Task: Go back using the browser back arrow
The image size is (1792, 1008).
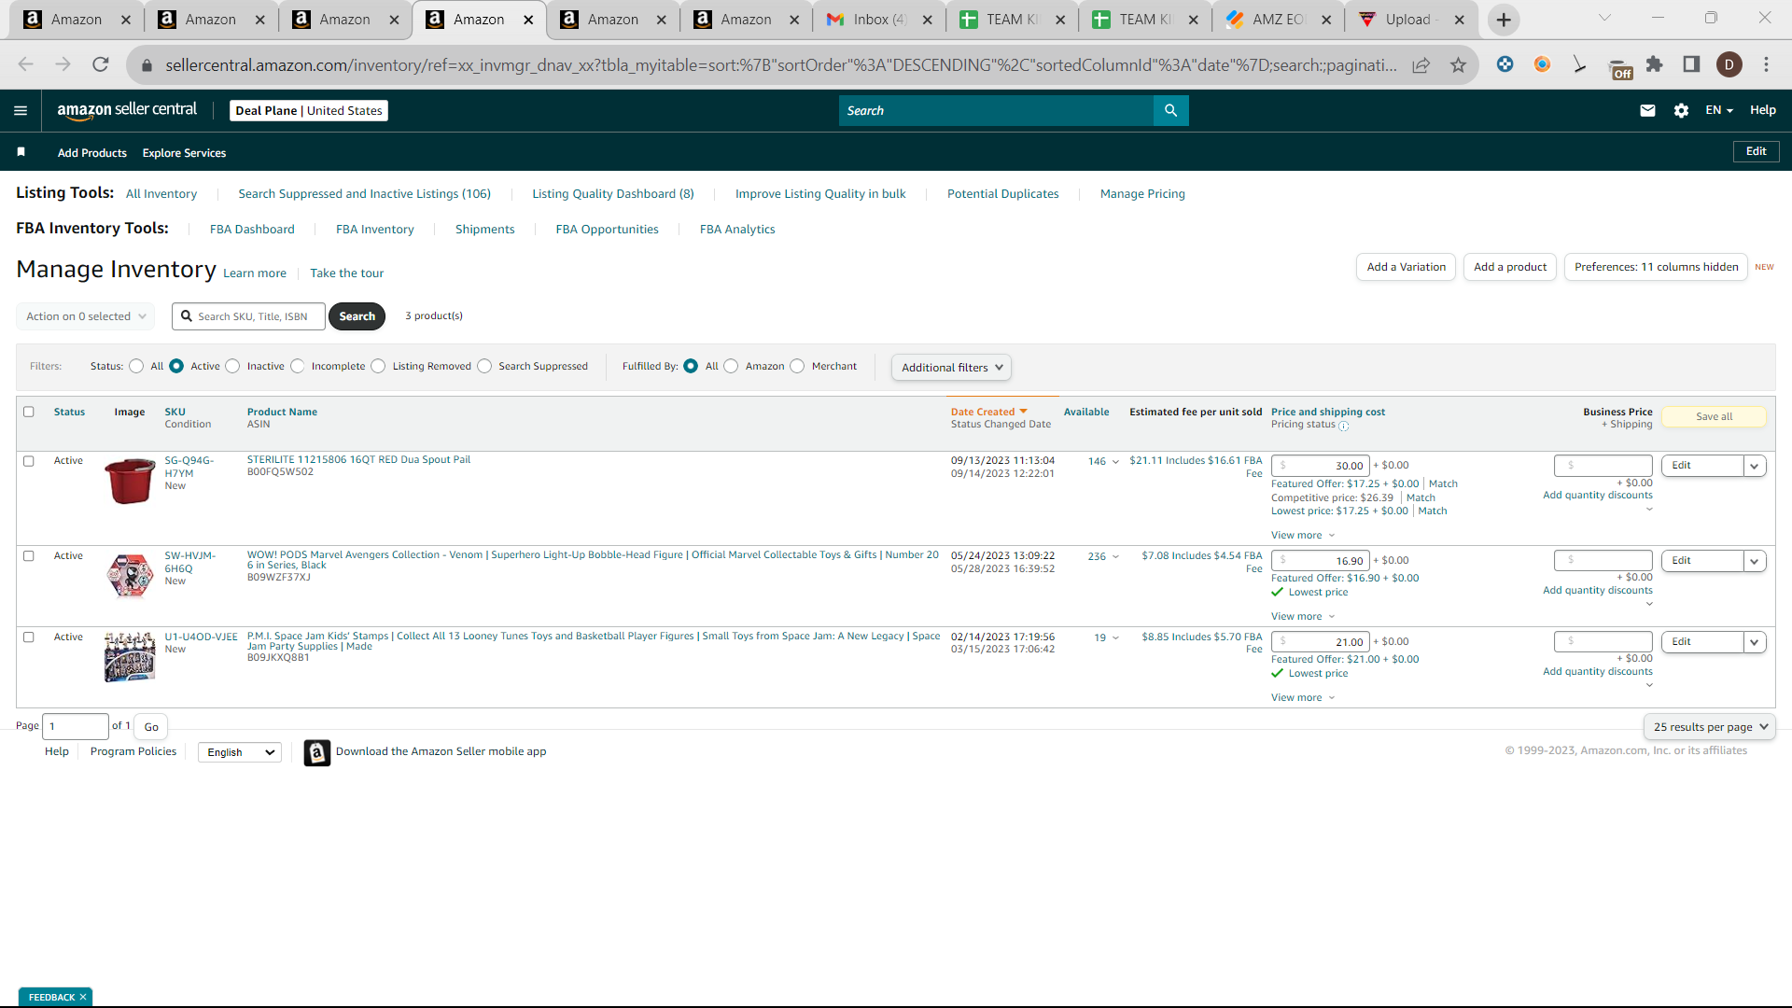Action: [26, 64]
